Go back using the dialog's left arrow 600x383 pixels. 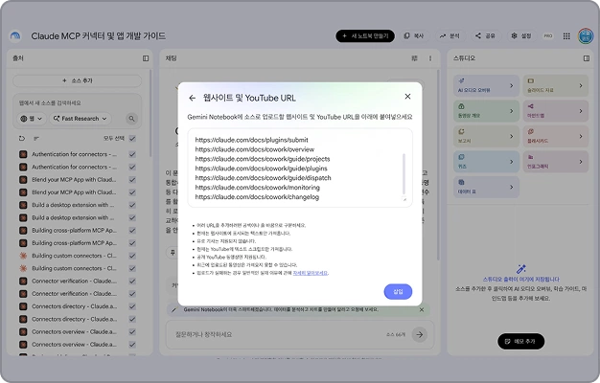(x=192, y=99)
